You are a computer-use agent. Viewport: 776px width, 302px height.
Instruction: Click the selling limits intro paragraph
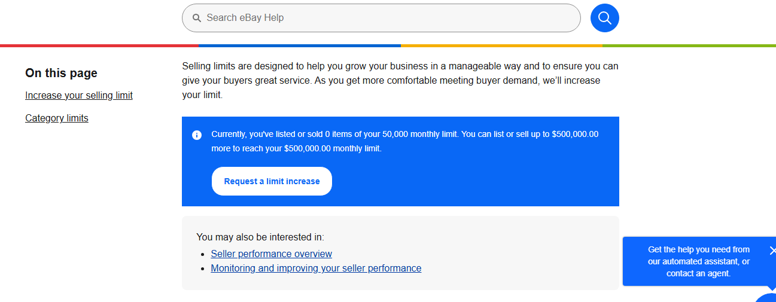pos(400,80)
